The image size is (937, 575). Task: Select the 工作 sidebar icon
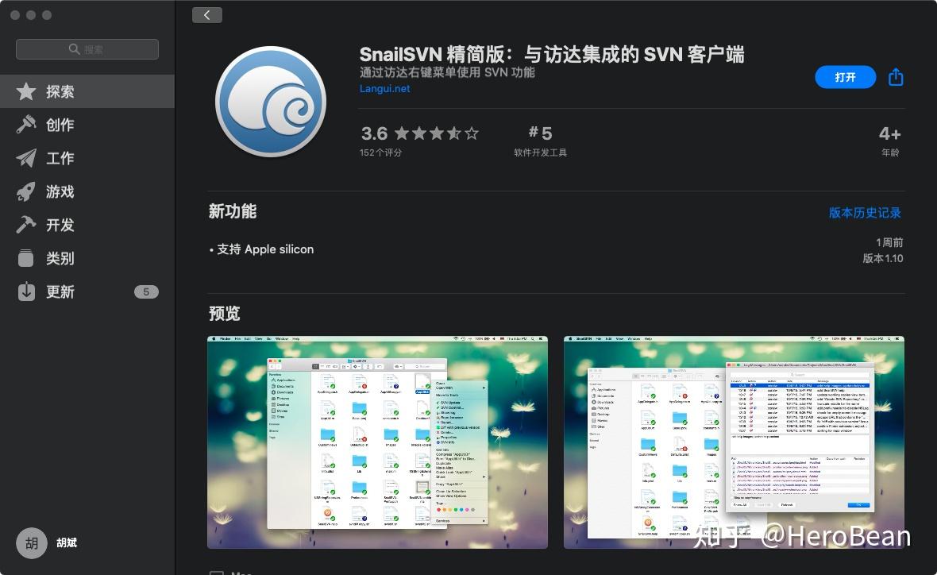click(25, 158)
